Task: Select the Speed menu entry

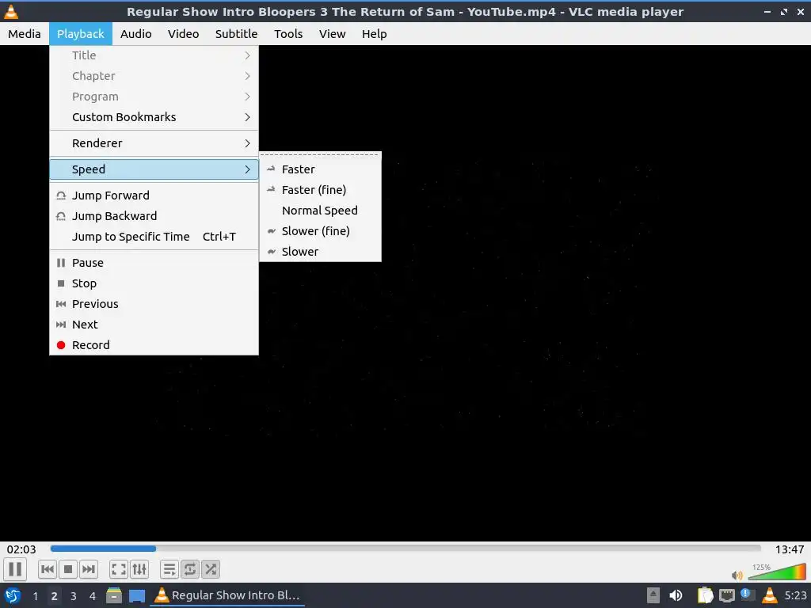Action: click(154, 169)
